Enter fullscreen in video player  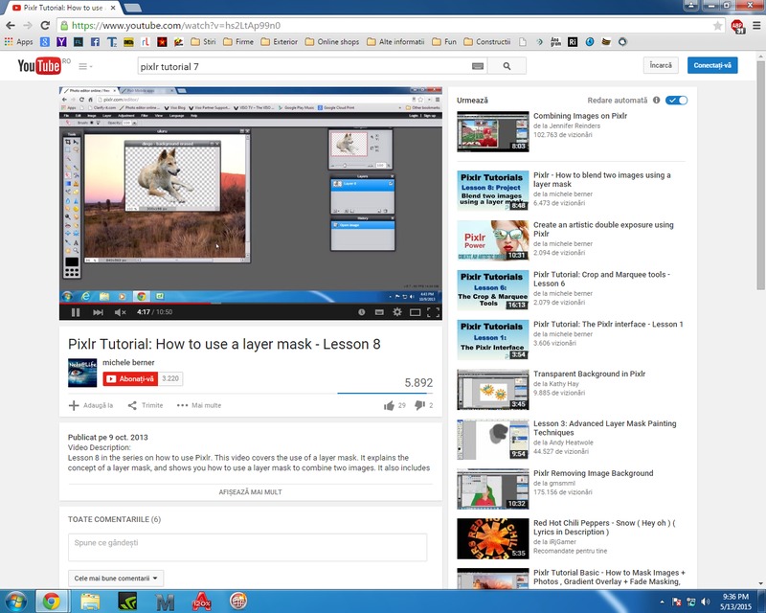[433, 312]
